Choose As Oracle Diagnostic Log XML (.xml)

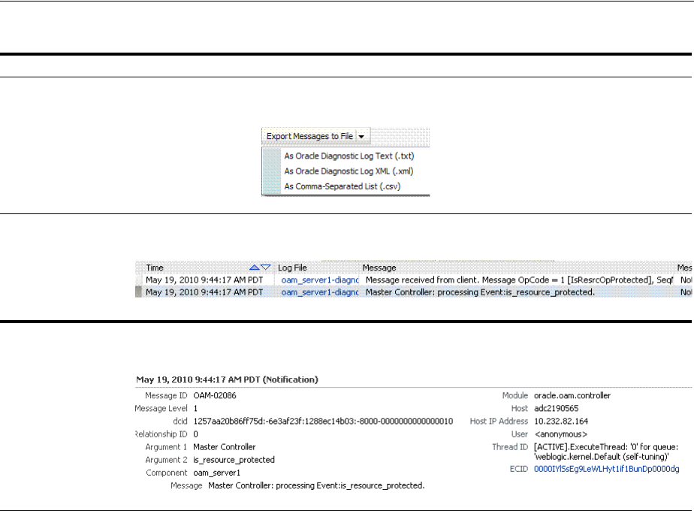349,171
